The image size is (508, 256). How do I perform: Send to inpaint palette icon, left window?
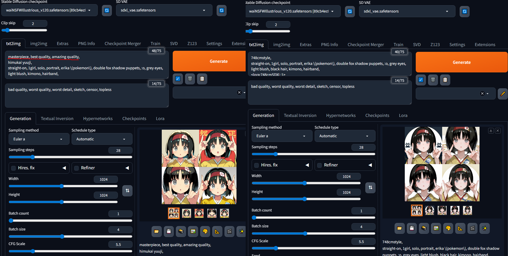point(205,231)
